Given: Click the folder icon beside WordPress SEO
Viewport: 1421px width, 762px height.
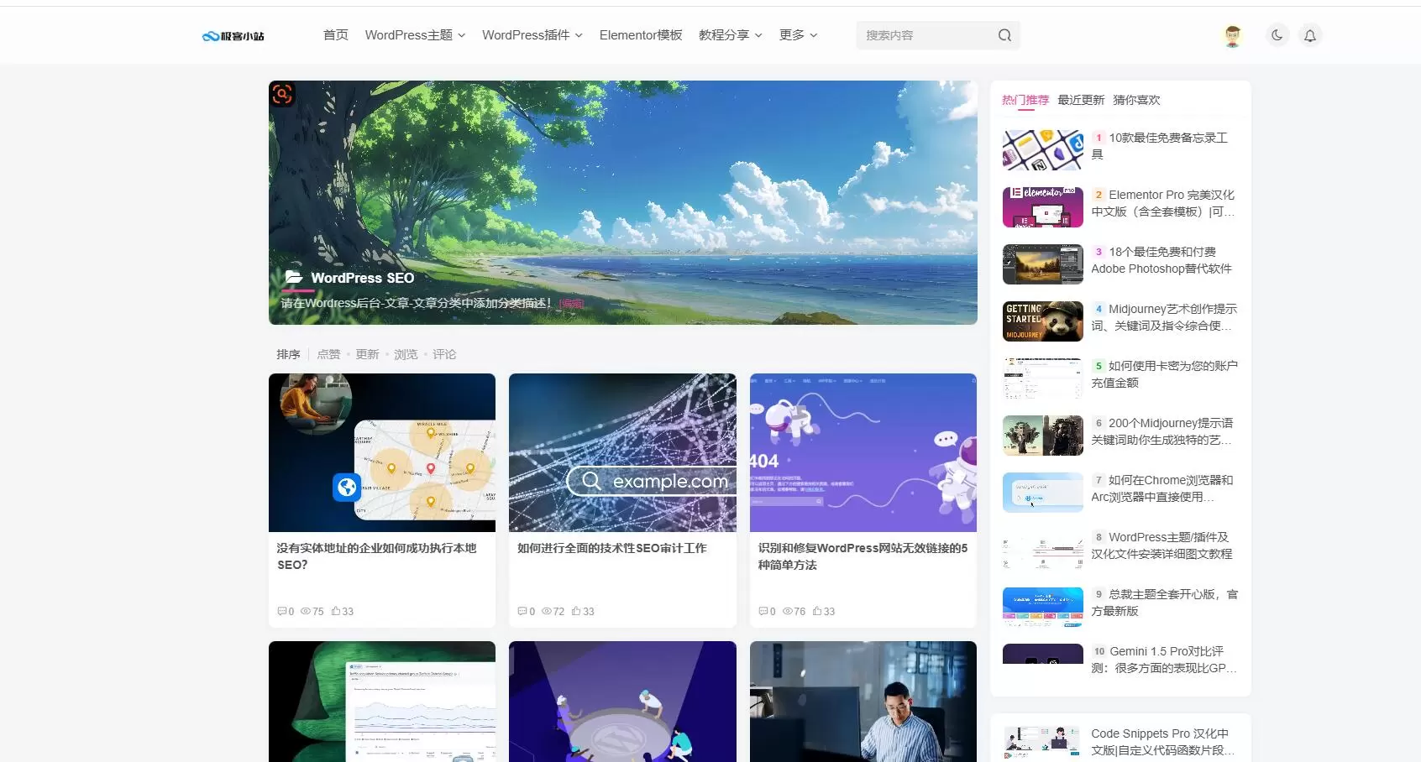Looking at the screenshot, I should [x=293, y=277].
